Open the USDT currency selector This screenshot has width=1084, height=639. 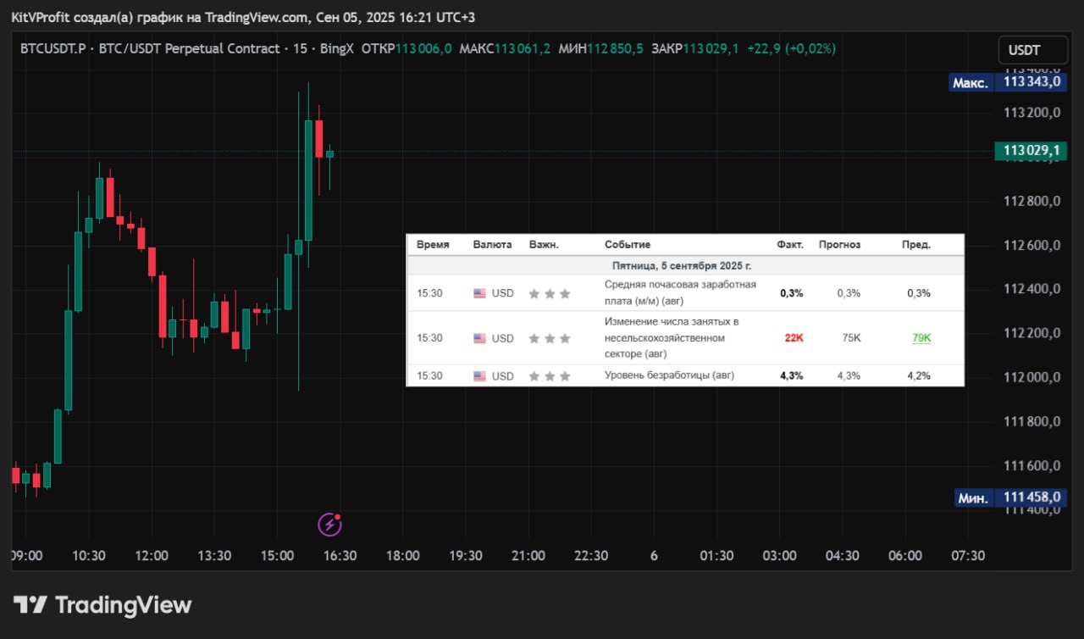(1031, 50)
